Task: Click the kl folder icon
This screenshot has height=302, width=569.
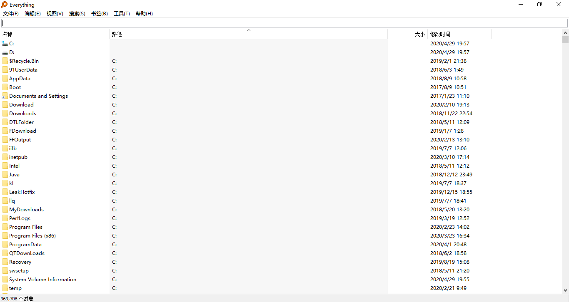Action: coord(5,183)
